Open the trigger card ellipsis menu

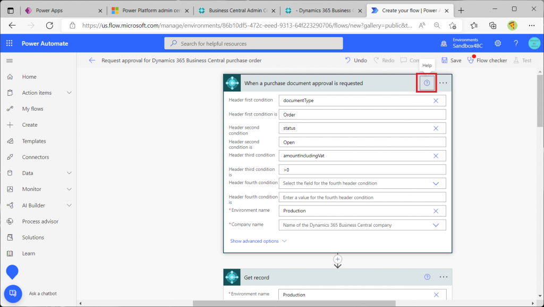click(443, 83)
